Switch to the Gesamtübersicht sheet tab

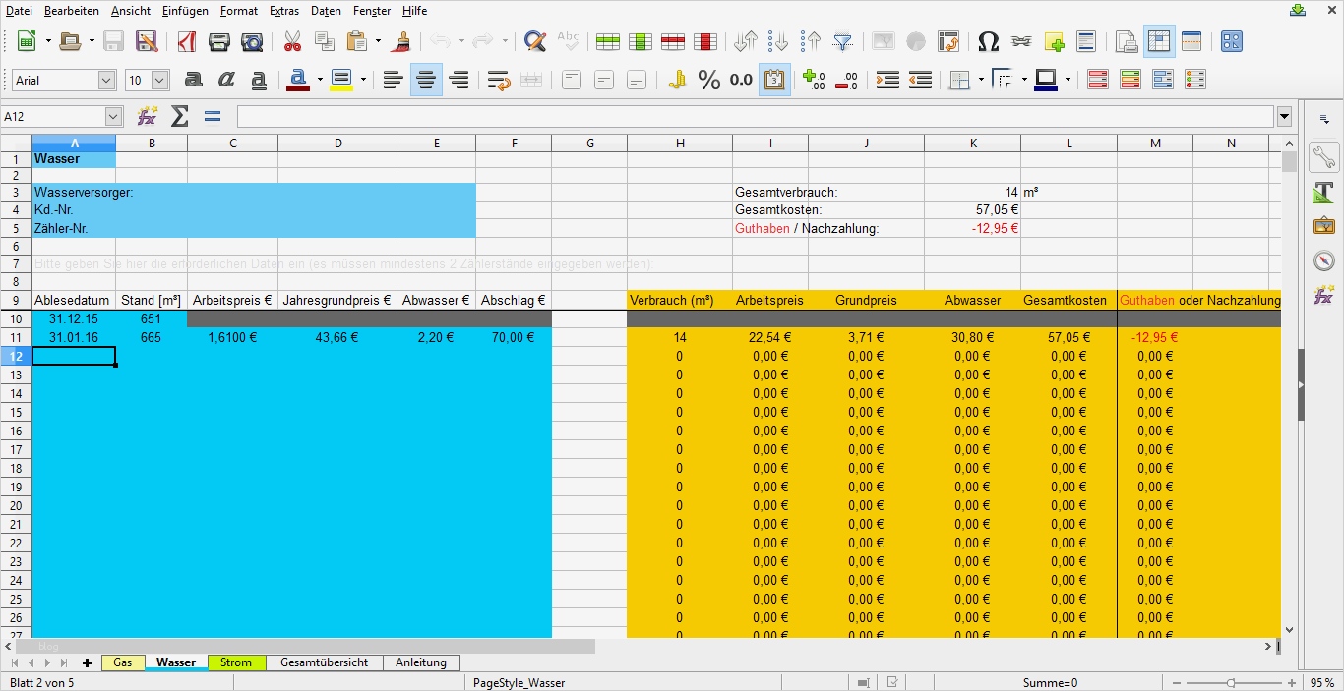[324, 662]
